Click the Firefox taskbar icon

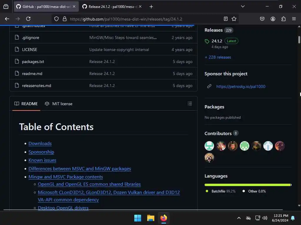164,218
